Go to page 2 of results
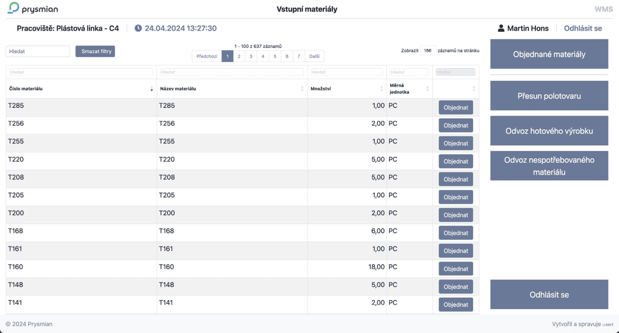Viewport: 619px width, 333px height. point(239,56)
